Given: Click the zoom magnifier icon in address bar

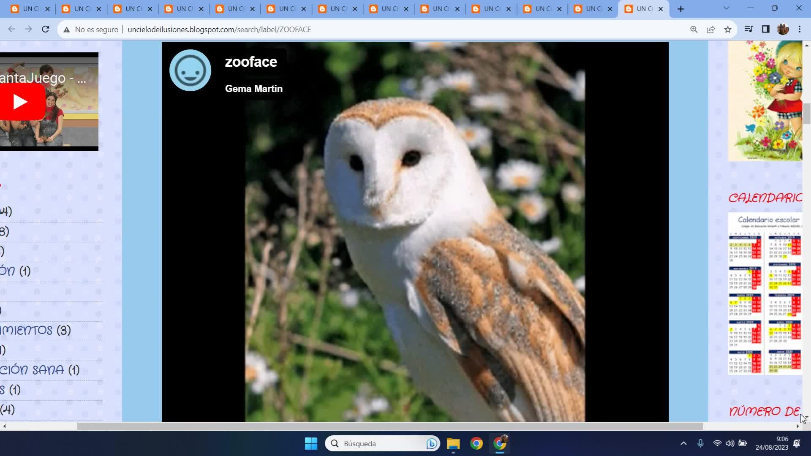Looking at the screenshot, I should coord(694,29).
